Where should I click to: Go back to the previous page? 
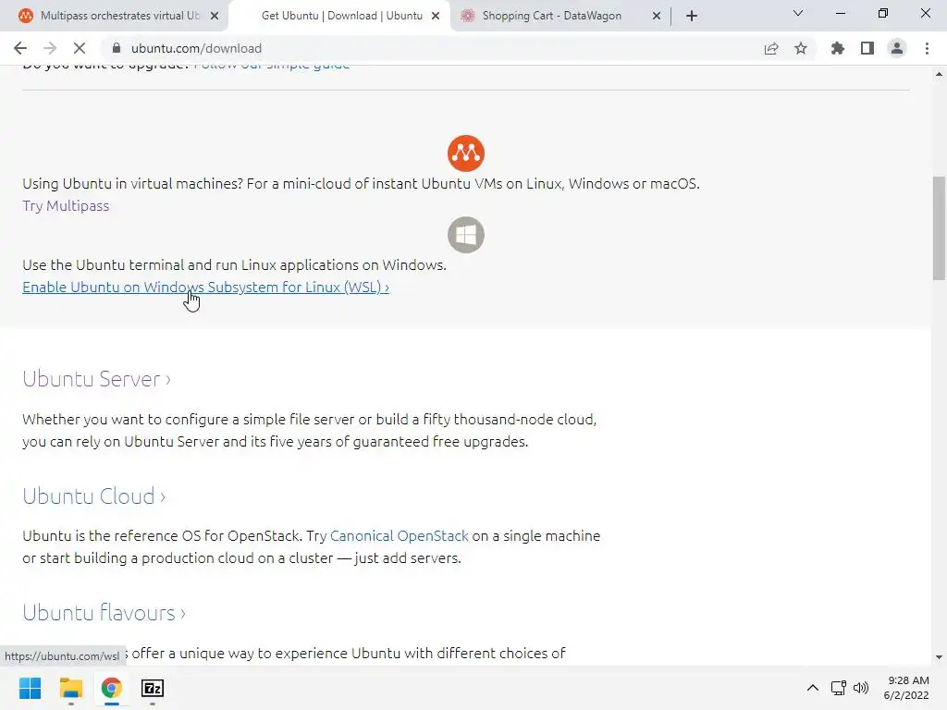(x=20, y=48)
